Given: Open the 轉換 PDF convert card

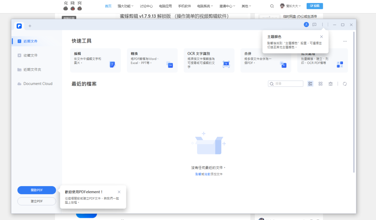Looking at the screenshot, I should point(152,61).
